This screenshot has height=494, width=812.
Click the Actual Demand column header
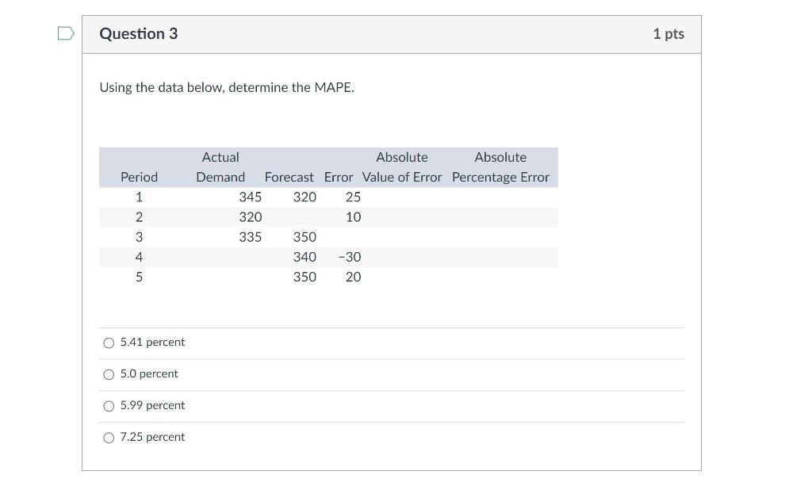tap(220, 167)
